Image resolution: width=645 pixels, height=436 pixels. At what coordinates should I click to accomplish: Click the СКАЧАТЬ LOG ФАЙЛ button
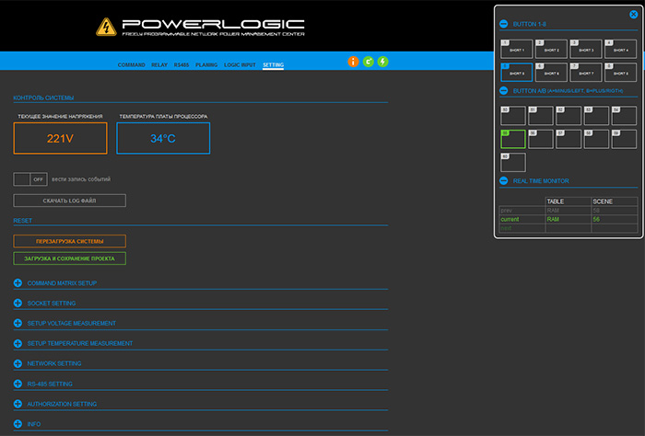pyautogui.click(x=69, y=201)
